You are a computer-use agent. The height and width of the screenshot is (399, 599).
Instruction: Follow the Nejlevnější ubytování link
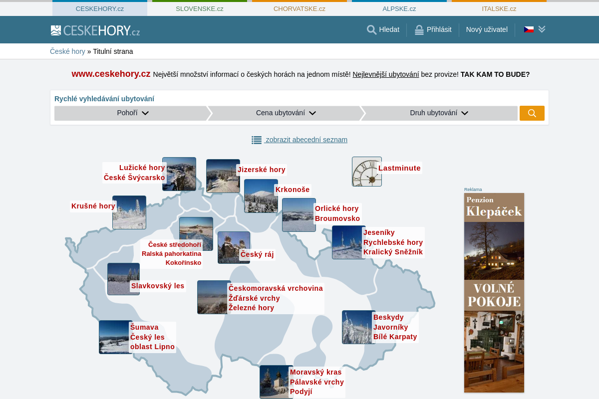pyautogui.click(x=385, y=74)
